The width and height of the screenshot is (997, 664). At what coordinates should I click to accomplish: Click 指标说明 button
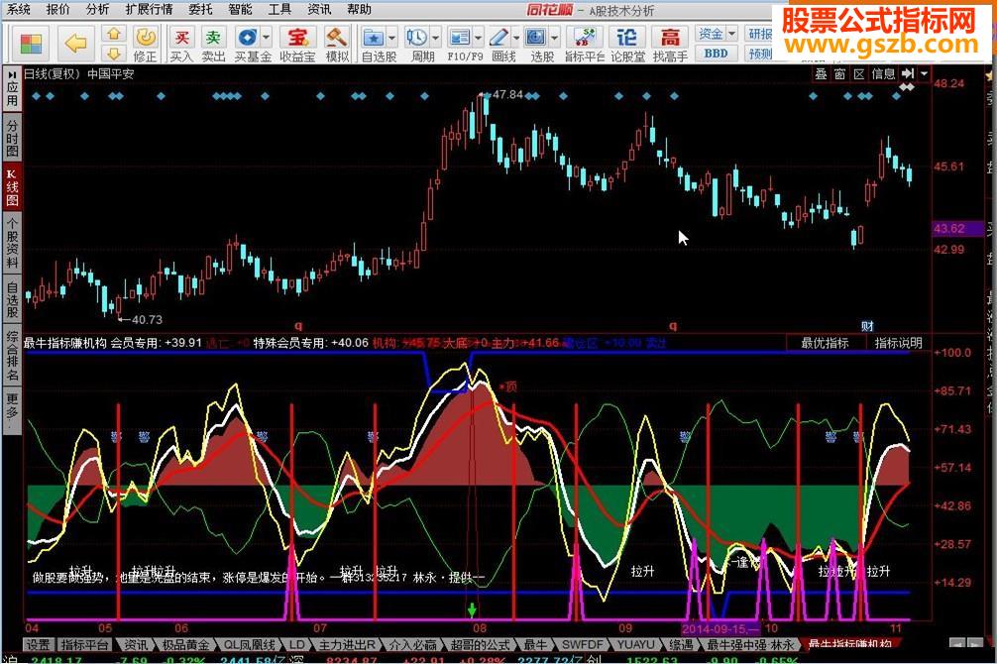[898, 343]
